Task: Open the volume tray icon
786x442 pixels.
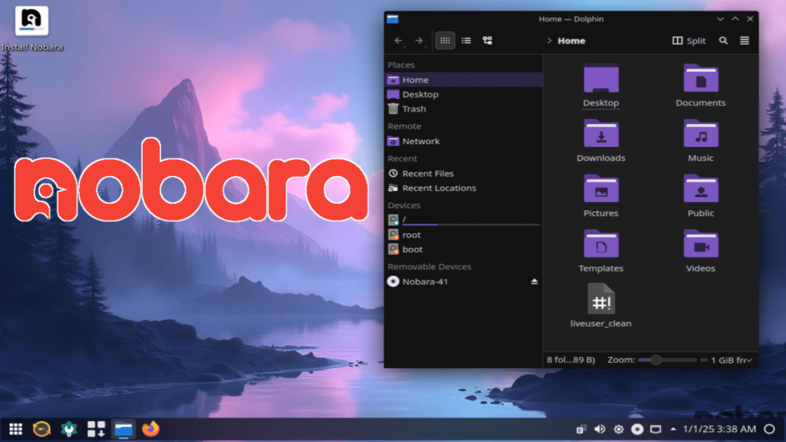Action: pos(599,429)
